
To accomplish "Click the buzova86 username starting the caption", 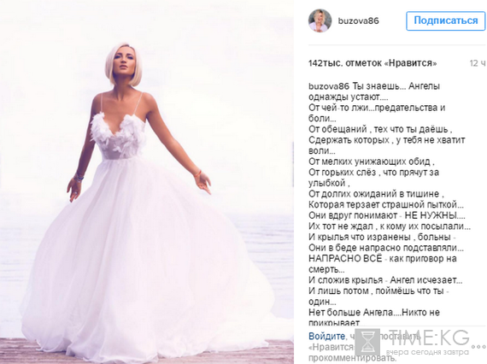I will coord(329,86).
